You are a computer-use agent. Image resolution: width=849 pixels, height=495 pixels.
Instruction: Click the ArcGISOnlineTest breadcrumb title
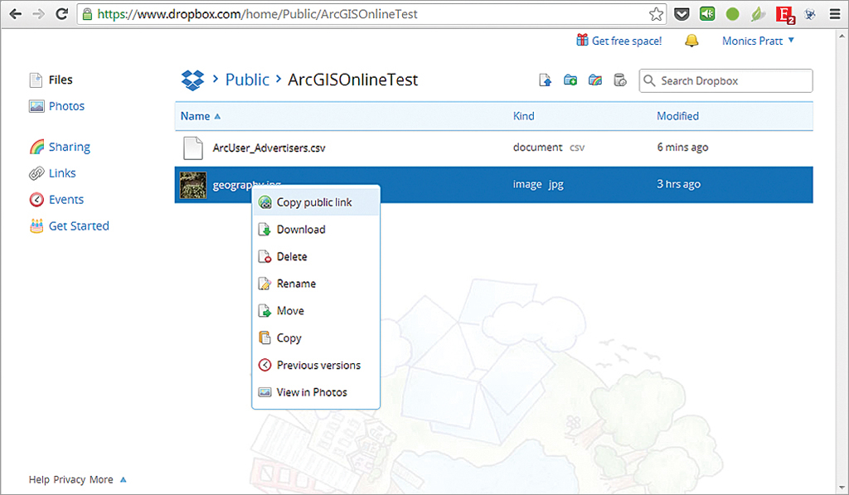(352, 80)
